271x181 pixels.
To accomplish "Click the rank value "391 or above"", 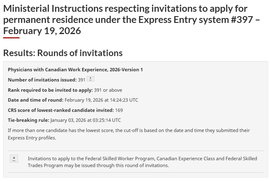I will click(108, 90).
